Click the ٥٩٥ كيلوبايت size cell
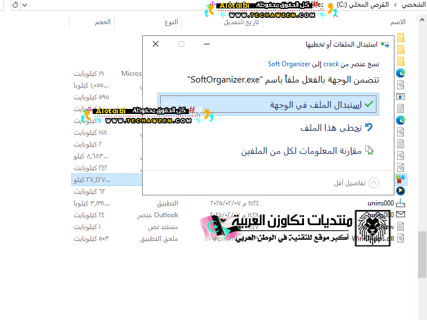The width and height of the screenshot is (427, 320). 91,97
